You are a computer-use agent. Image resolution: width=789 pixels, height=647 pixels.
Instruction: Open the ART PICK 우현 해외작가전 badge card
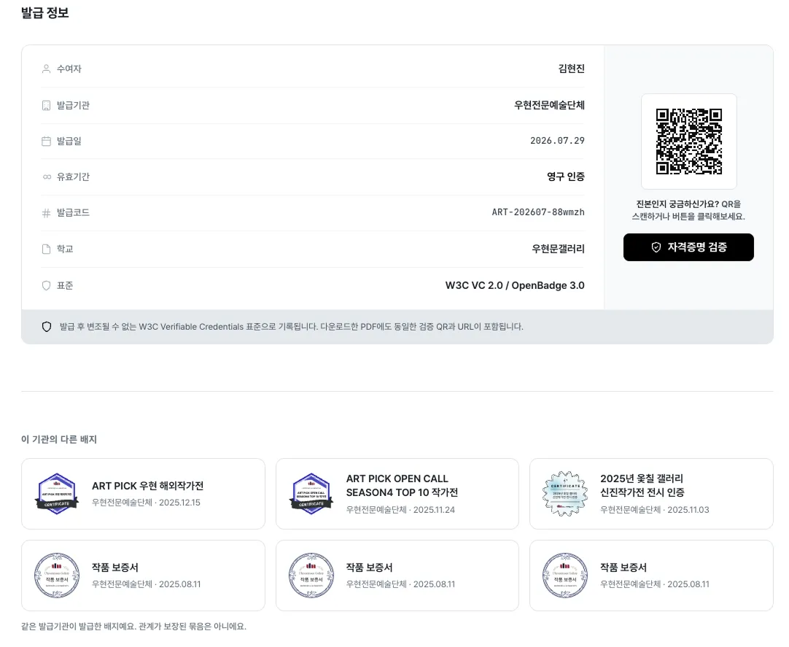point(144,494)
